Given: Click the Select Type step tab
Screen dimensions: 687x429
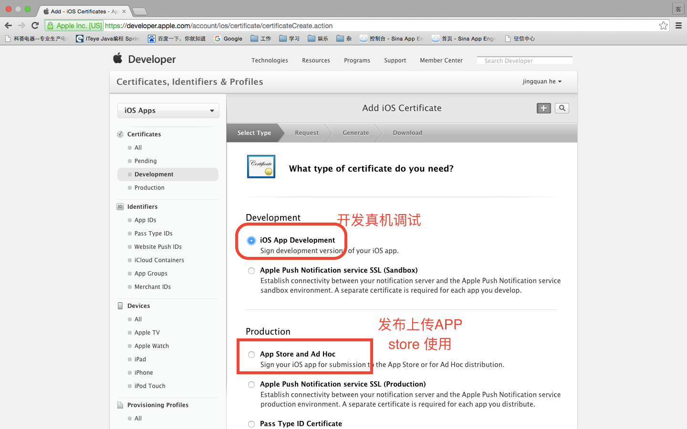Looking at the screenshot, I should click(254, 133).
